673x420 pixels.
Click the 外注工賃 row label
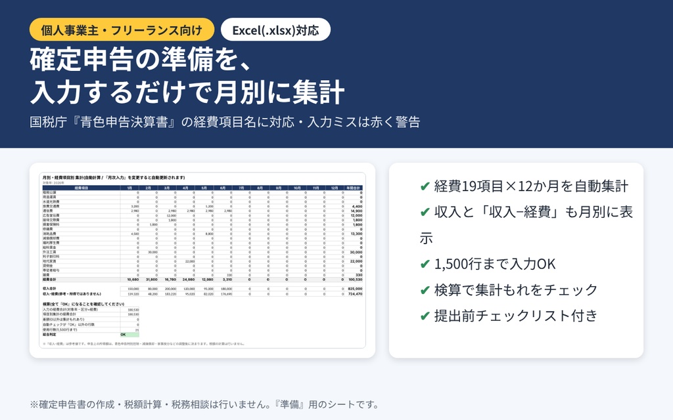coord(49,252)
